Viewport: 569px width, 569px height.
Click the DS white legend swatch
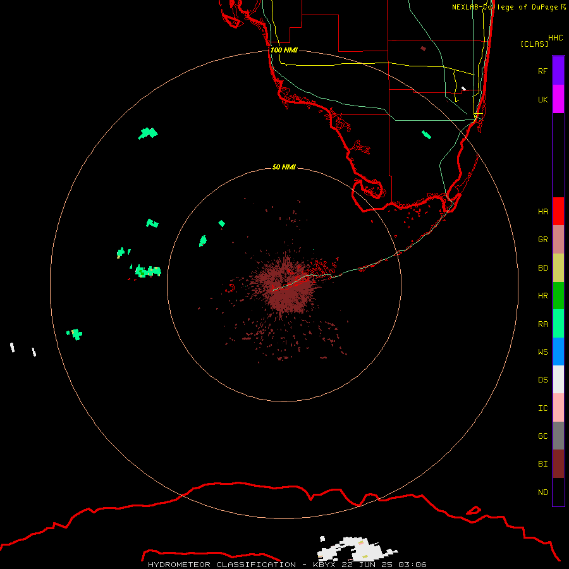coord(558,379)
